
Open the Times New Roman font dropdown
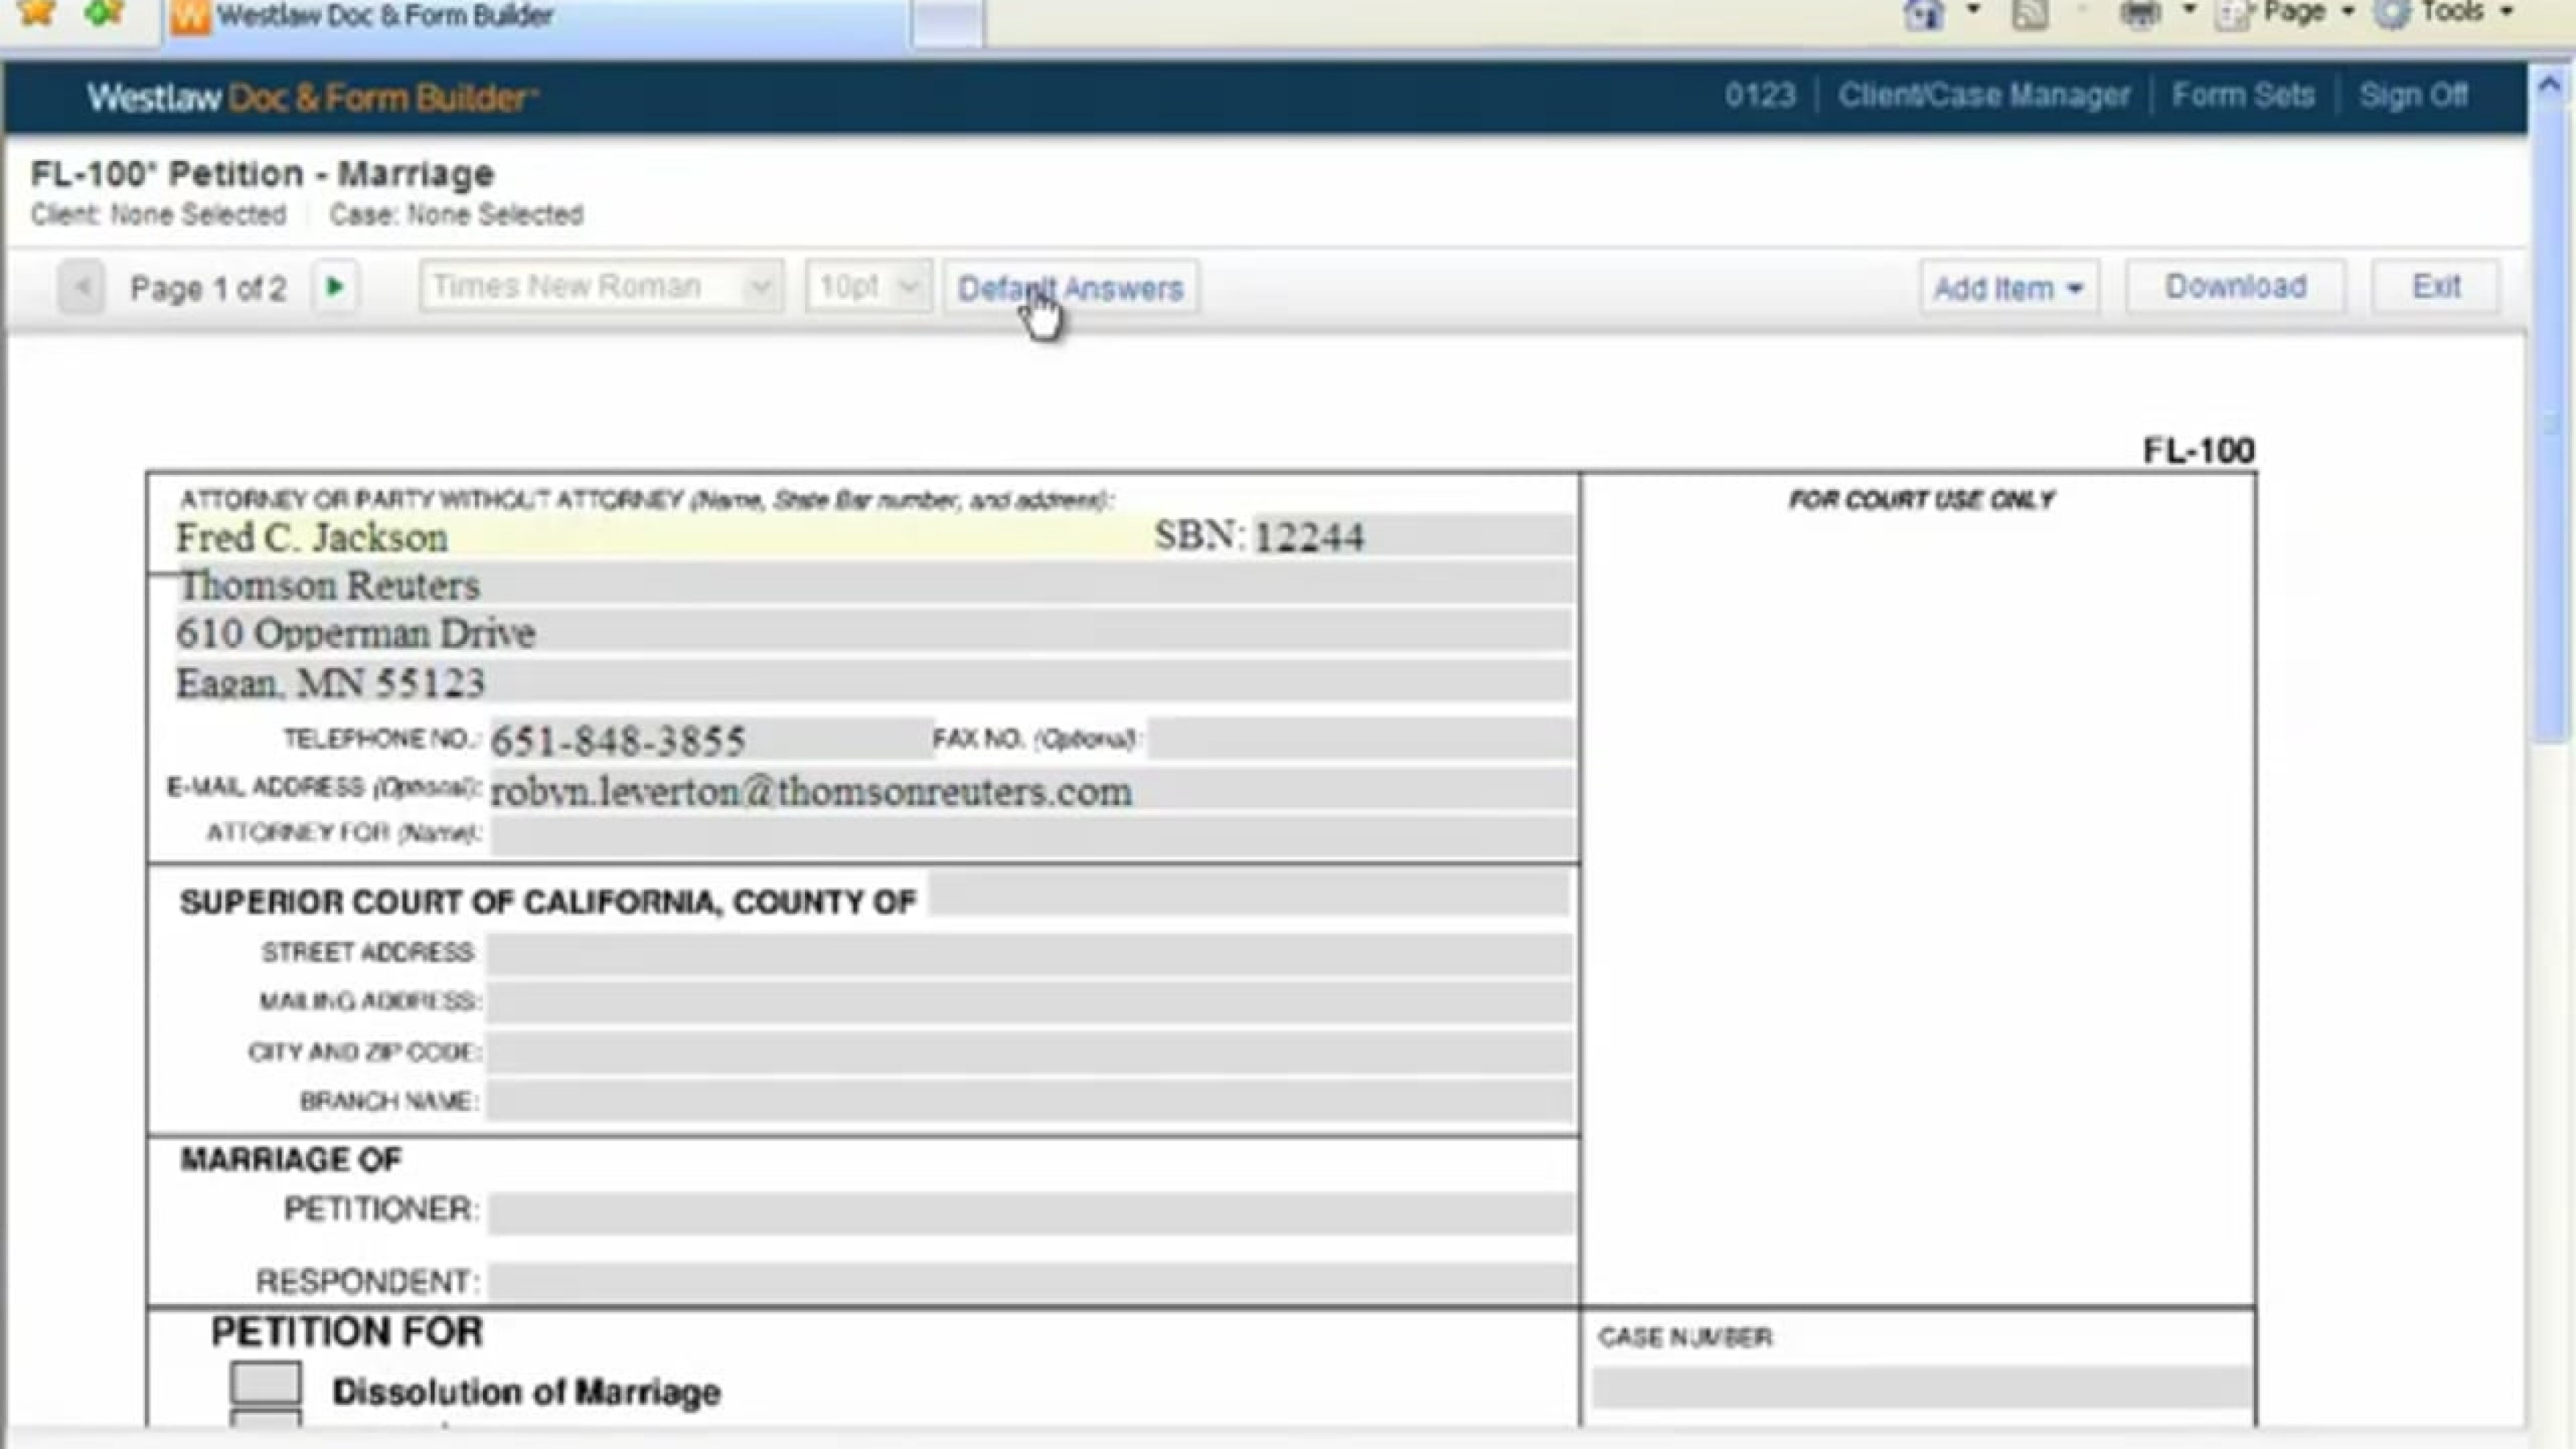pos(600,288)
